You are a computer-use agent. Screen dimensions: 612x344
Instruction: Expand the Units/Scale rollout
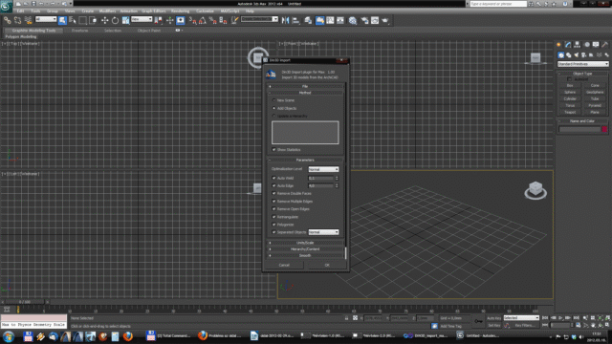click(x=305, y=243)
